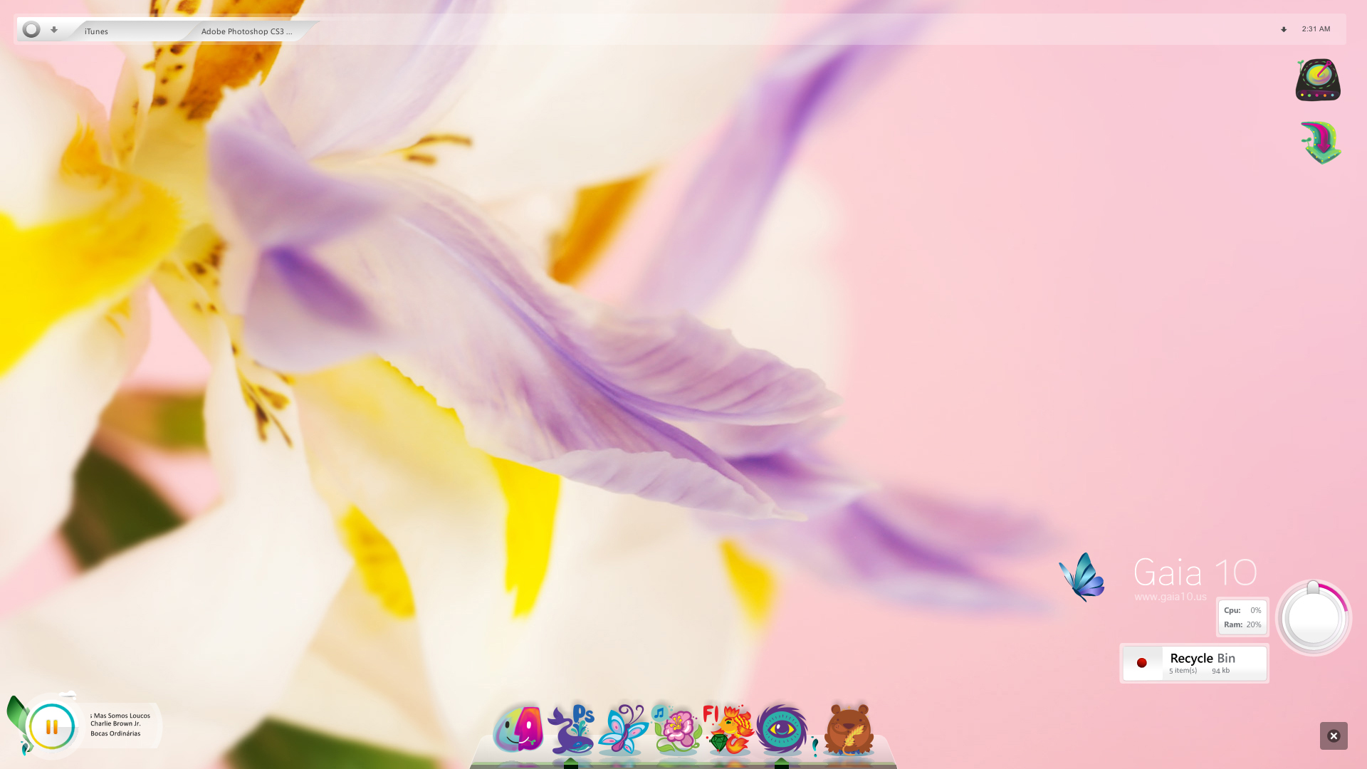This screenshot has width=1367, height=769.
Task: Click the round start orb button
Action: click(31, 30)
